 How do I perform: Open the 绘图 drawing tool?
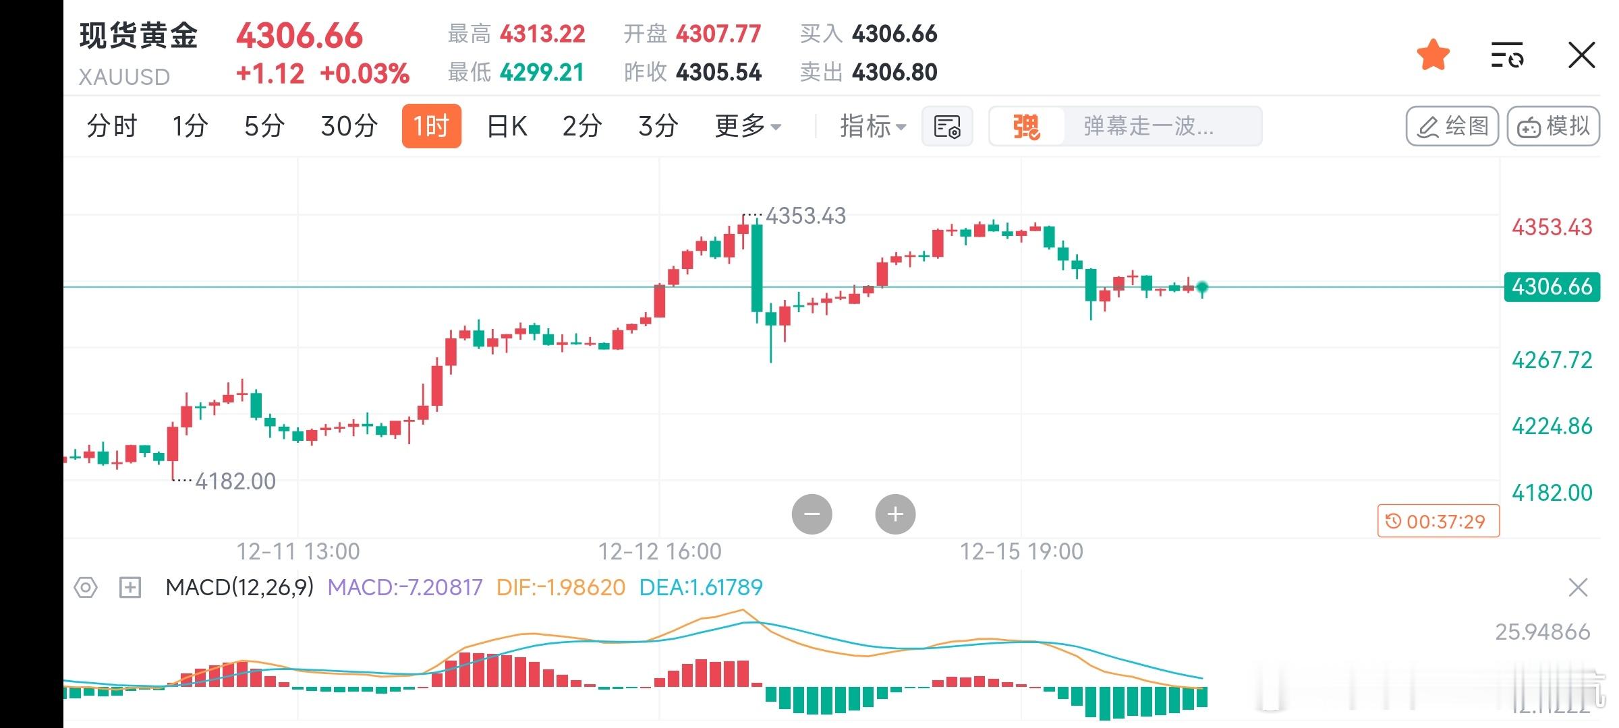[x=1452, y=126]
